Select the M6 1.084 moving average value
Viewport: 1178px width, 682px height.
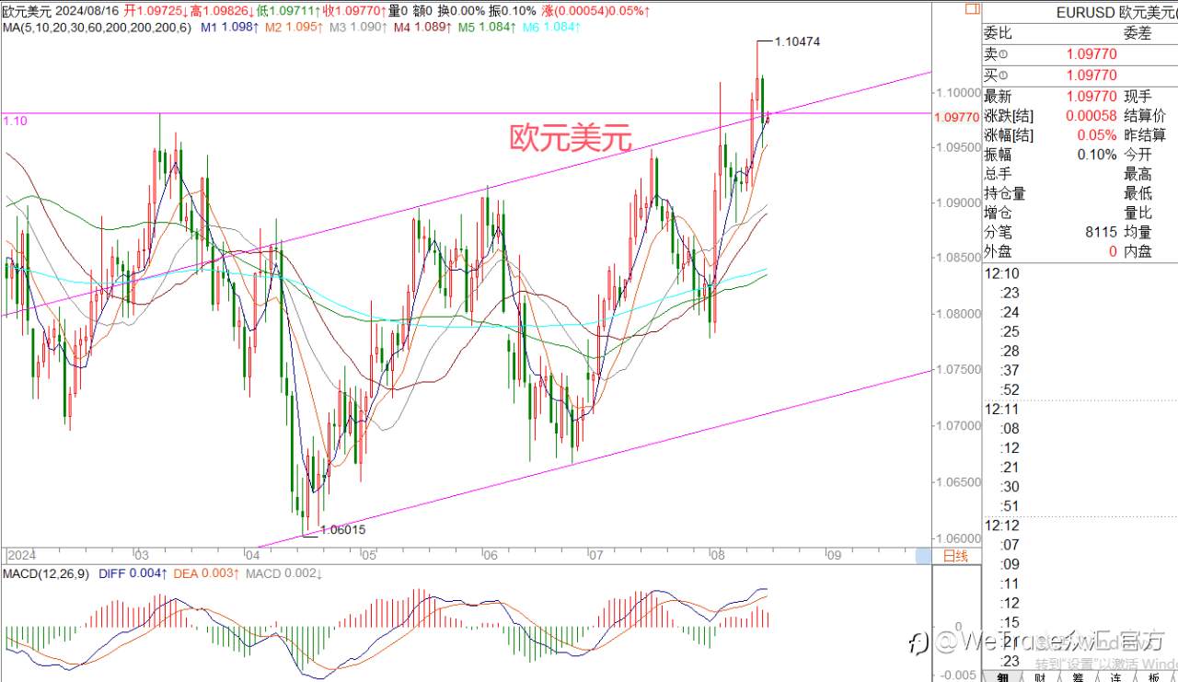552,28
